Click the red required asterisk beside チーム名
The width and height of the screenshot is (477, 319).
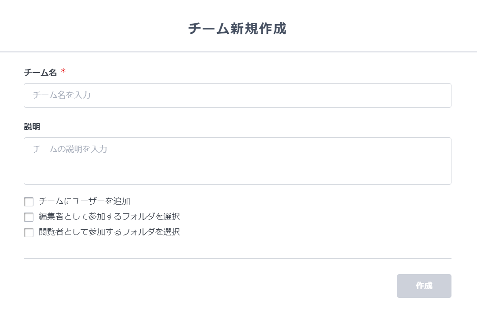tap(63, 72)
